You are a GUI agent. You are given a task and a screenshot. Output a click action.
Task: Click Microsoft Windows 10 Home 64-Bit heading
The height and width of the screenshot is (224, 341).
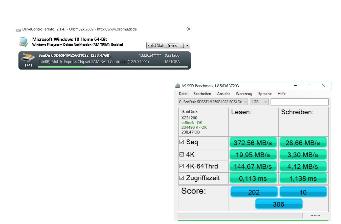pyautogui.click(x=70, y=39)
